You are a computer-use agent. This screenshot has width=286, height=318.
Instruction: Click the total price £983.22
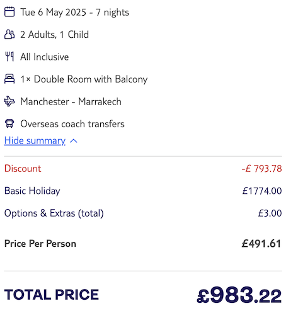point(239,295)
